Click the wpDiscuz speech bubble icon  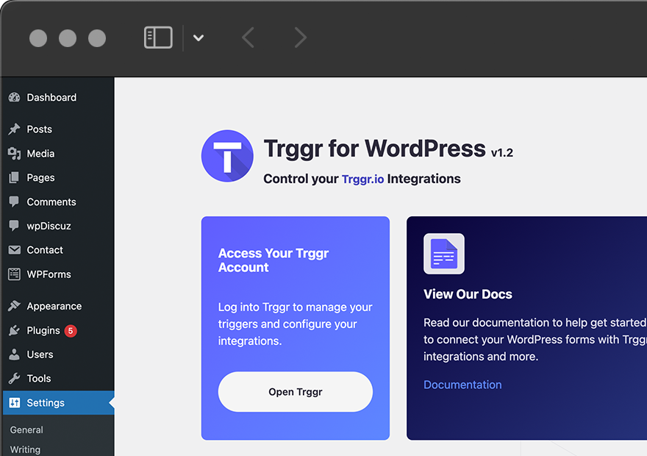14,225
